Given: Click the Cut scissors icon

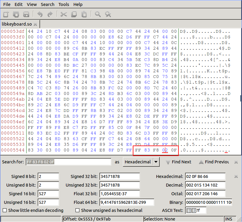Looking at the screenshot, I should click(x=64, y=14).
